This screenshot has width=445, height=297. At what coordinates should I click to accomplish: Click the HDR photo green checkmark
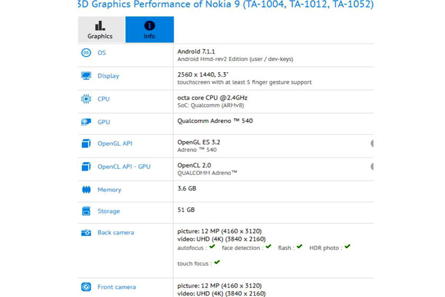(348, 247)
